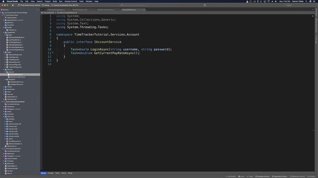The width and height of the screenshot is (318, 178).
Task: Collapse the Navigation folder
Action: [5, 80]
